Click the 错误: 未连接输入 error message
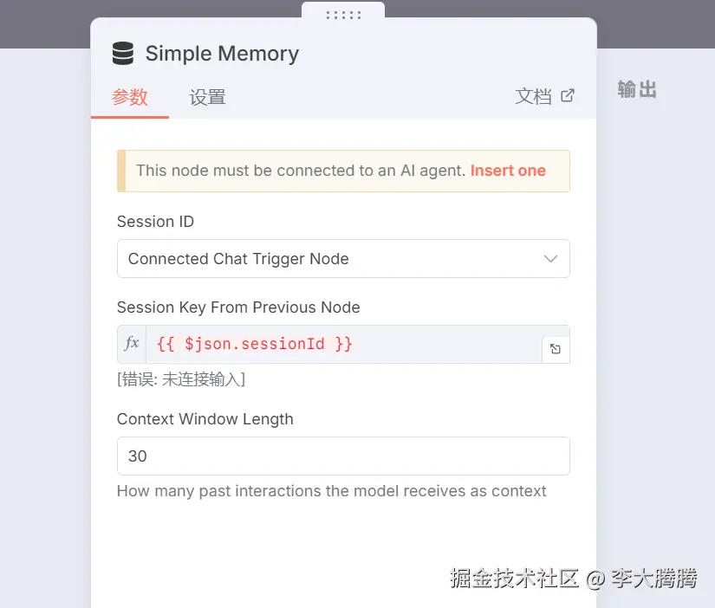 (x=181, y=379)
